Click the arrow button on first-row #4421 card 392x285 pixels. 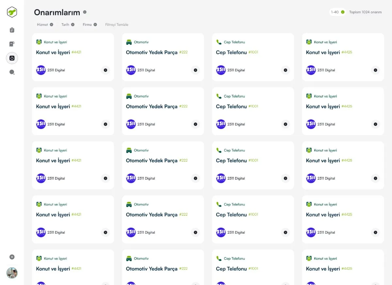106,70
